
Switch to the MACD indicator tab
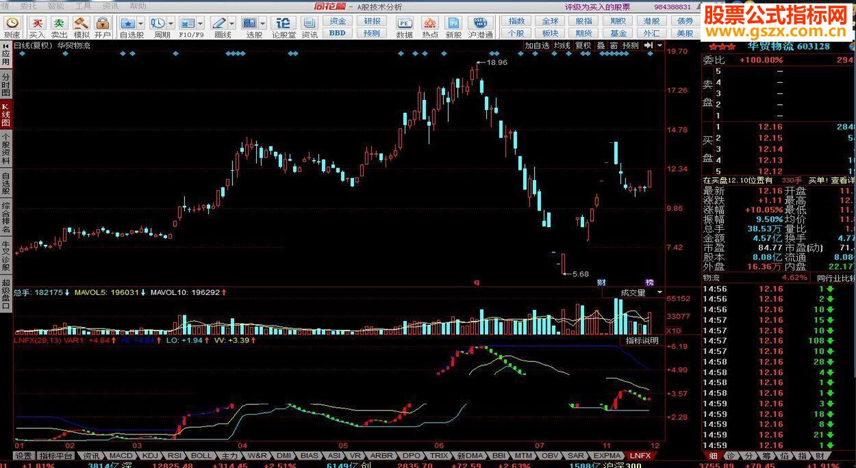[x=121, y=456]
